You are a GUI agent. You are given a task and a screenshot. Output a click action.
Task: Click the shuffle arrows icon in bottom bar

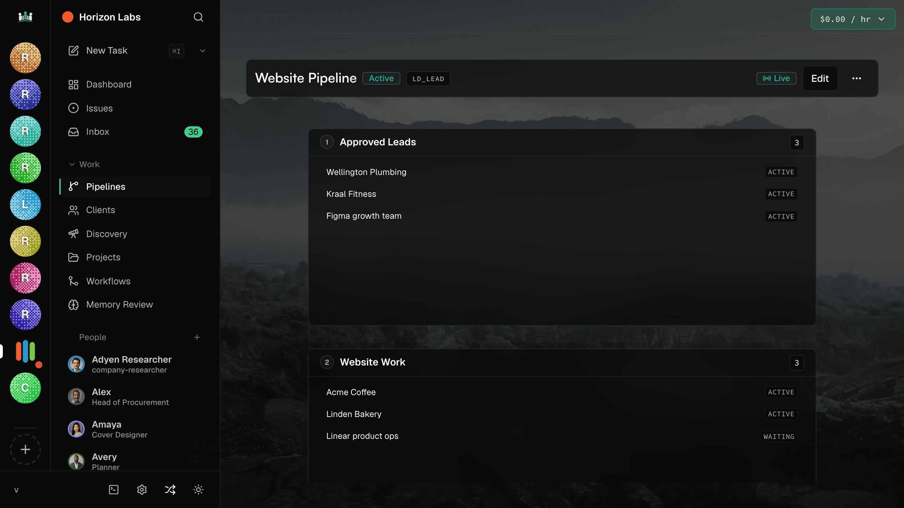tap(170, 490)
